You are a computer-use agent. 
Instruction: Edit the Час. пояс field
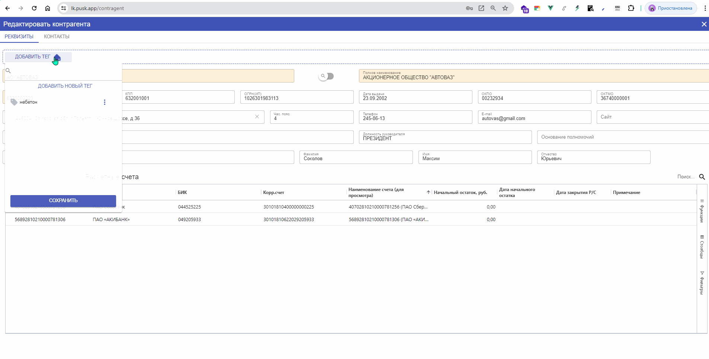point(312,117)
